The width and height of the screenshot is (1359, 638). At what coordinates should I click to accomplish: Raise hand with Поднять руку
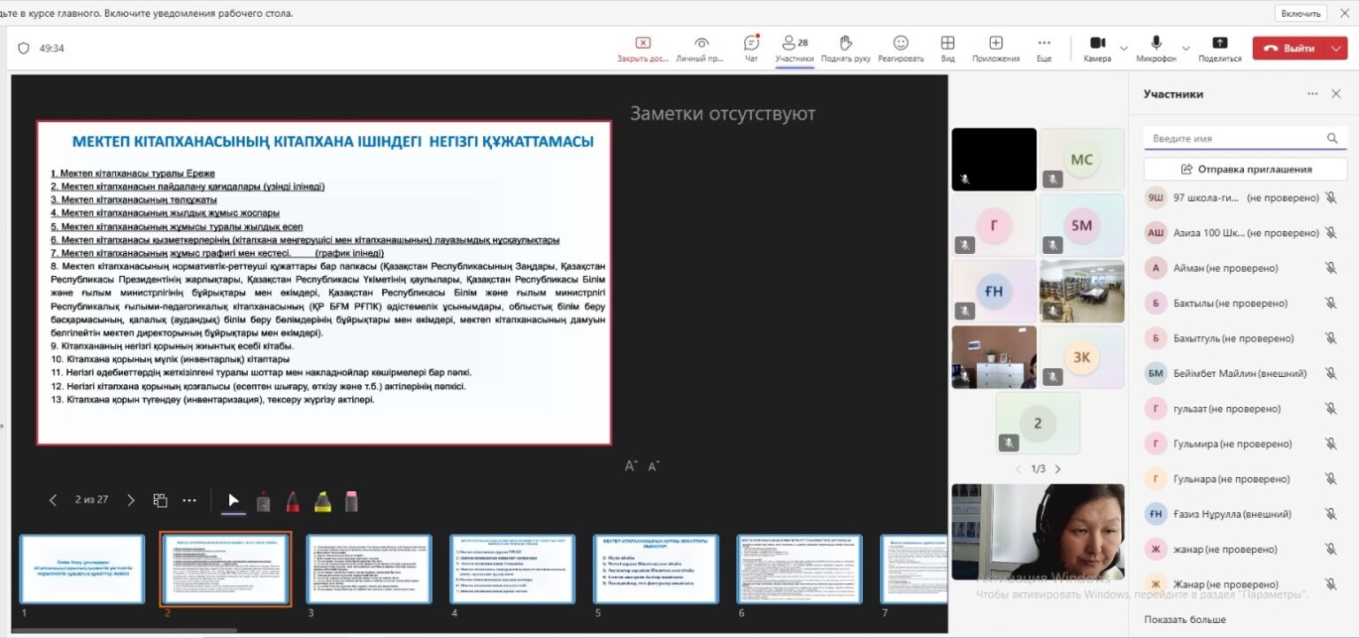(x=845, y=48)
